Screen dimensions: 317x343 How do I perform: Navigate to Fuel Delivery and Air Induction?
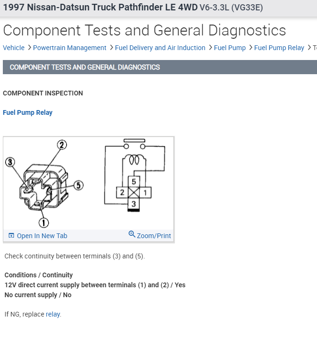160,48
